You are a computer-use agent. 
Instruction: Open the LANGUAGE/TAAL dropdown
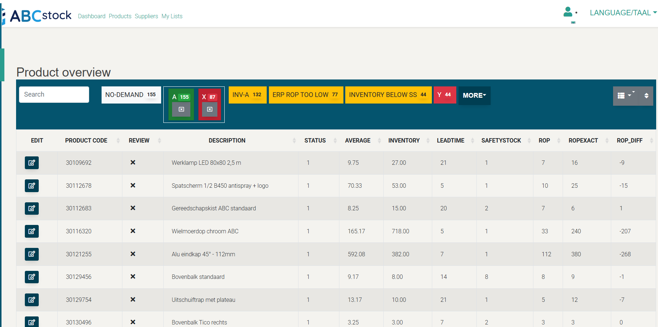pos(623,13)
